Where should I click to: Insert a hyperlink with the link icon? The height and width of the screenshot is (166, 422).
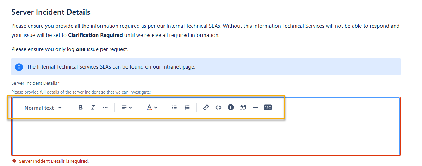pyautogui.click(x=206, y=108)
